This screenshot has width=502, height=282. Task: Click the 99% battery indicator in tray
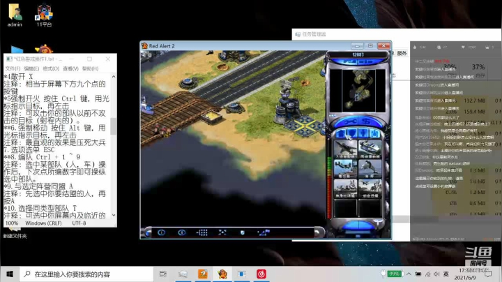pos(393,274)
